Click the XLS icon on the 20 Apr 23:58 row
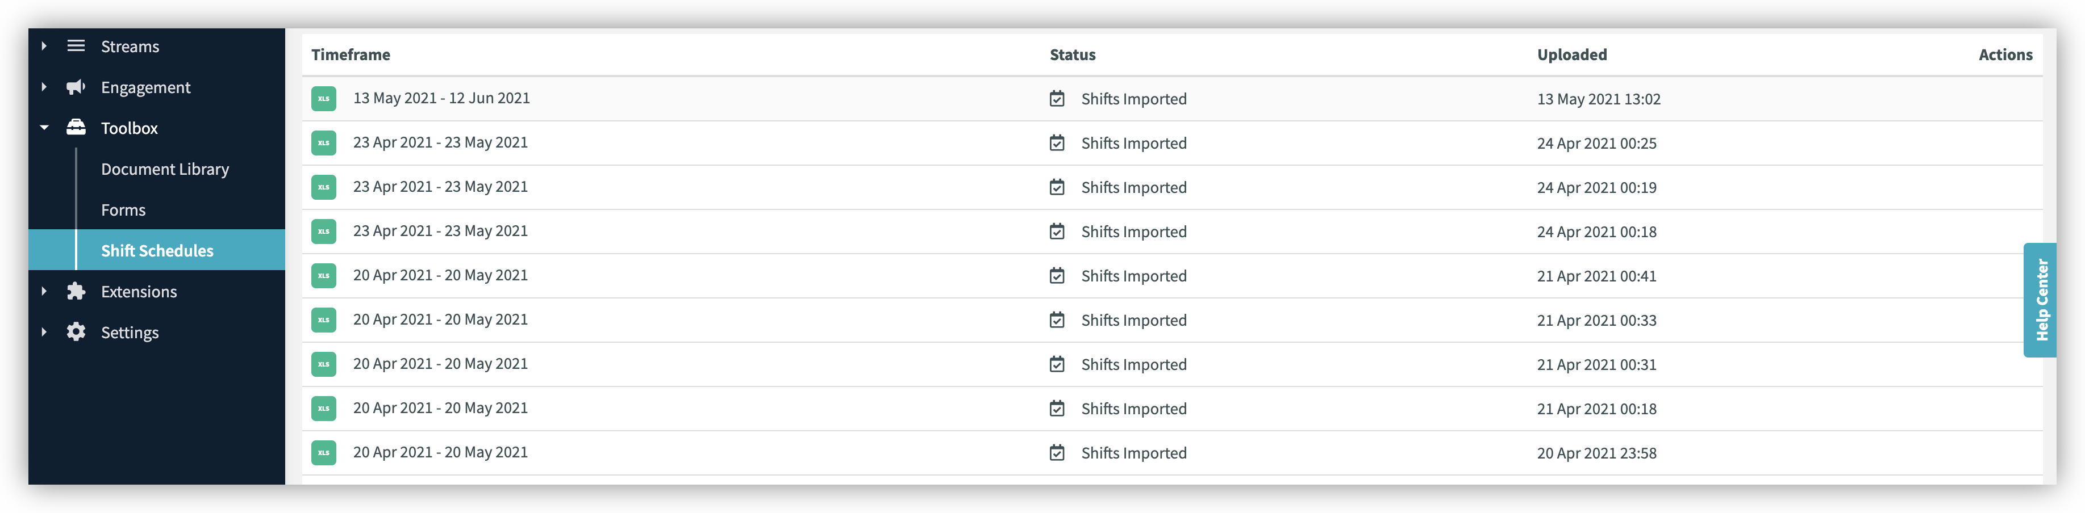The height and width of the screenshot is (513, 2085). [x=324, y=453]
